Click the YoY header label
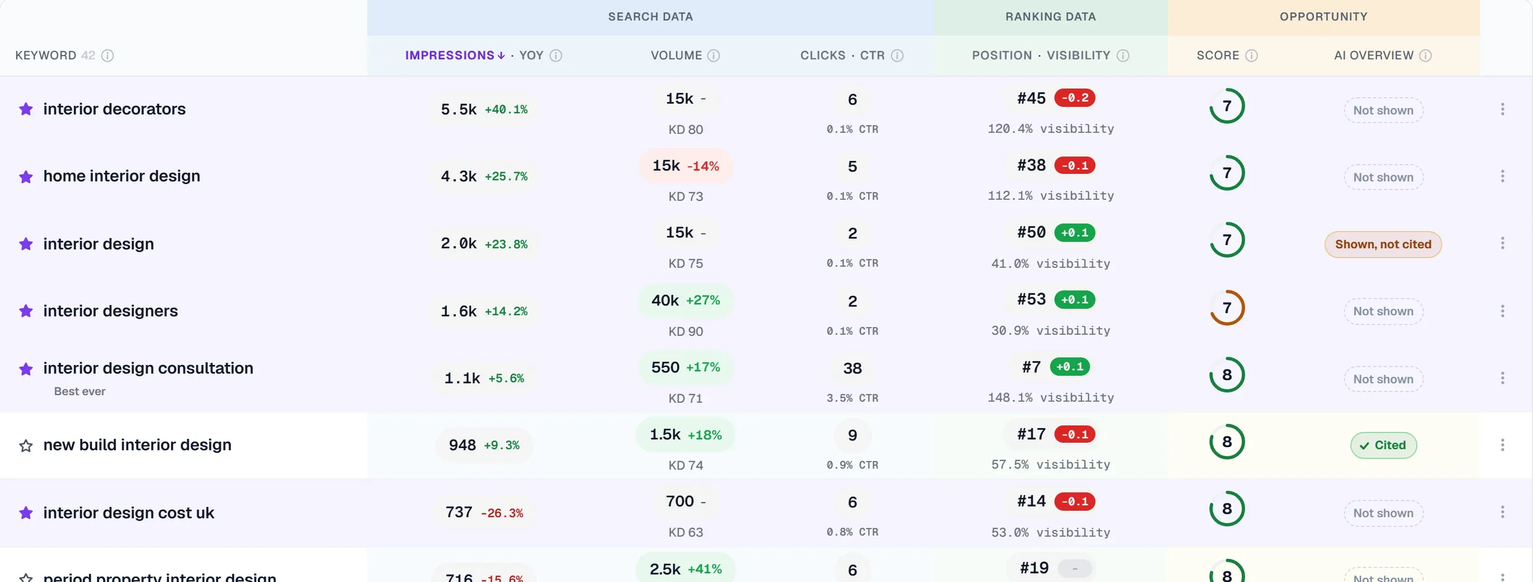This screenshot has height=582, width=1533. (x=531, y=56)
